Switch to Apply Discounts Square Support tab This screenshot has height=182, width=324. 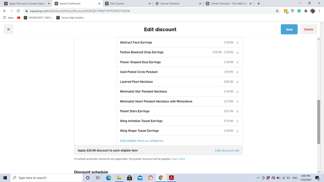27,4
